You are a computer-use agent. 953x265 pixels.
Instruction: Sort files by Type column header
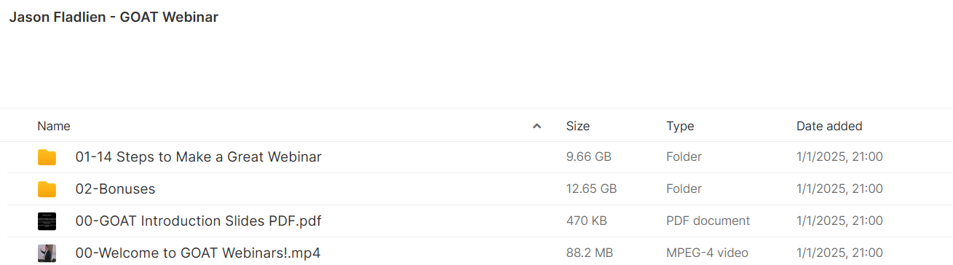coord(680,126)
